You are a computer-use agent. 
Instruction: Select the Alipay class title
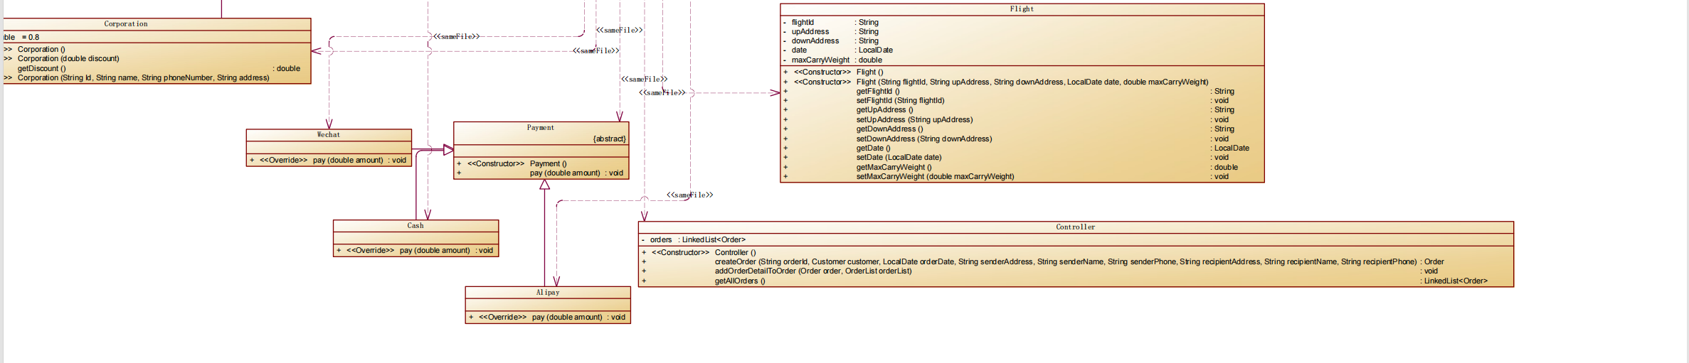pos(548,293)
